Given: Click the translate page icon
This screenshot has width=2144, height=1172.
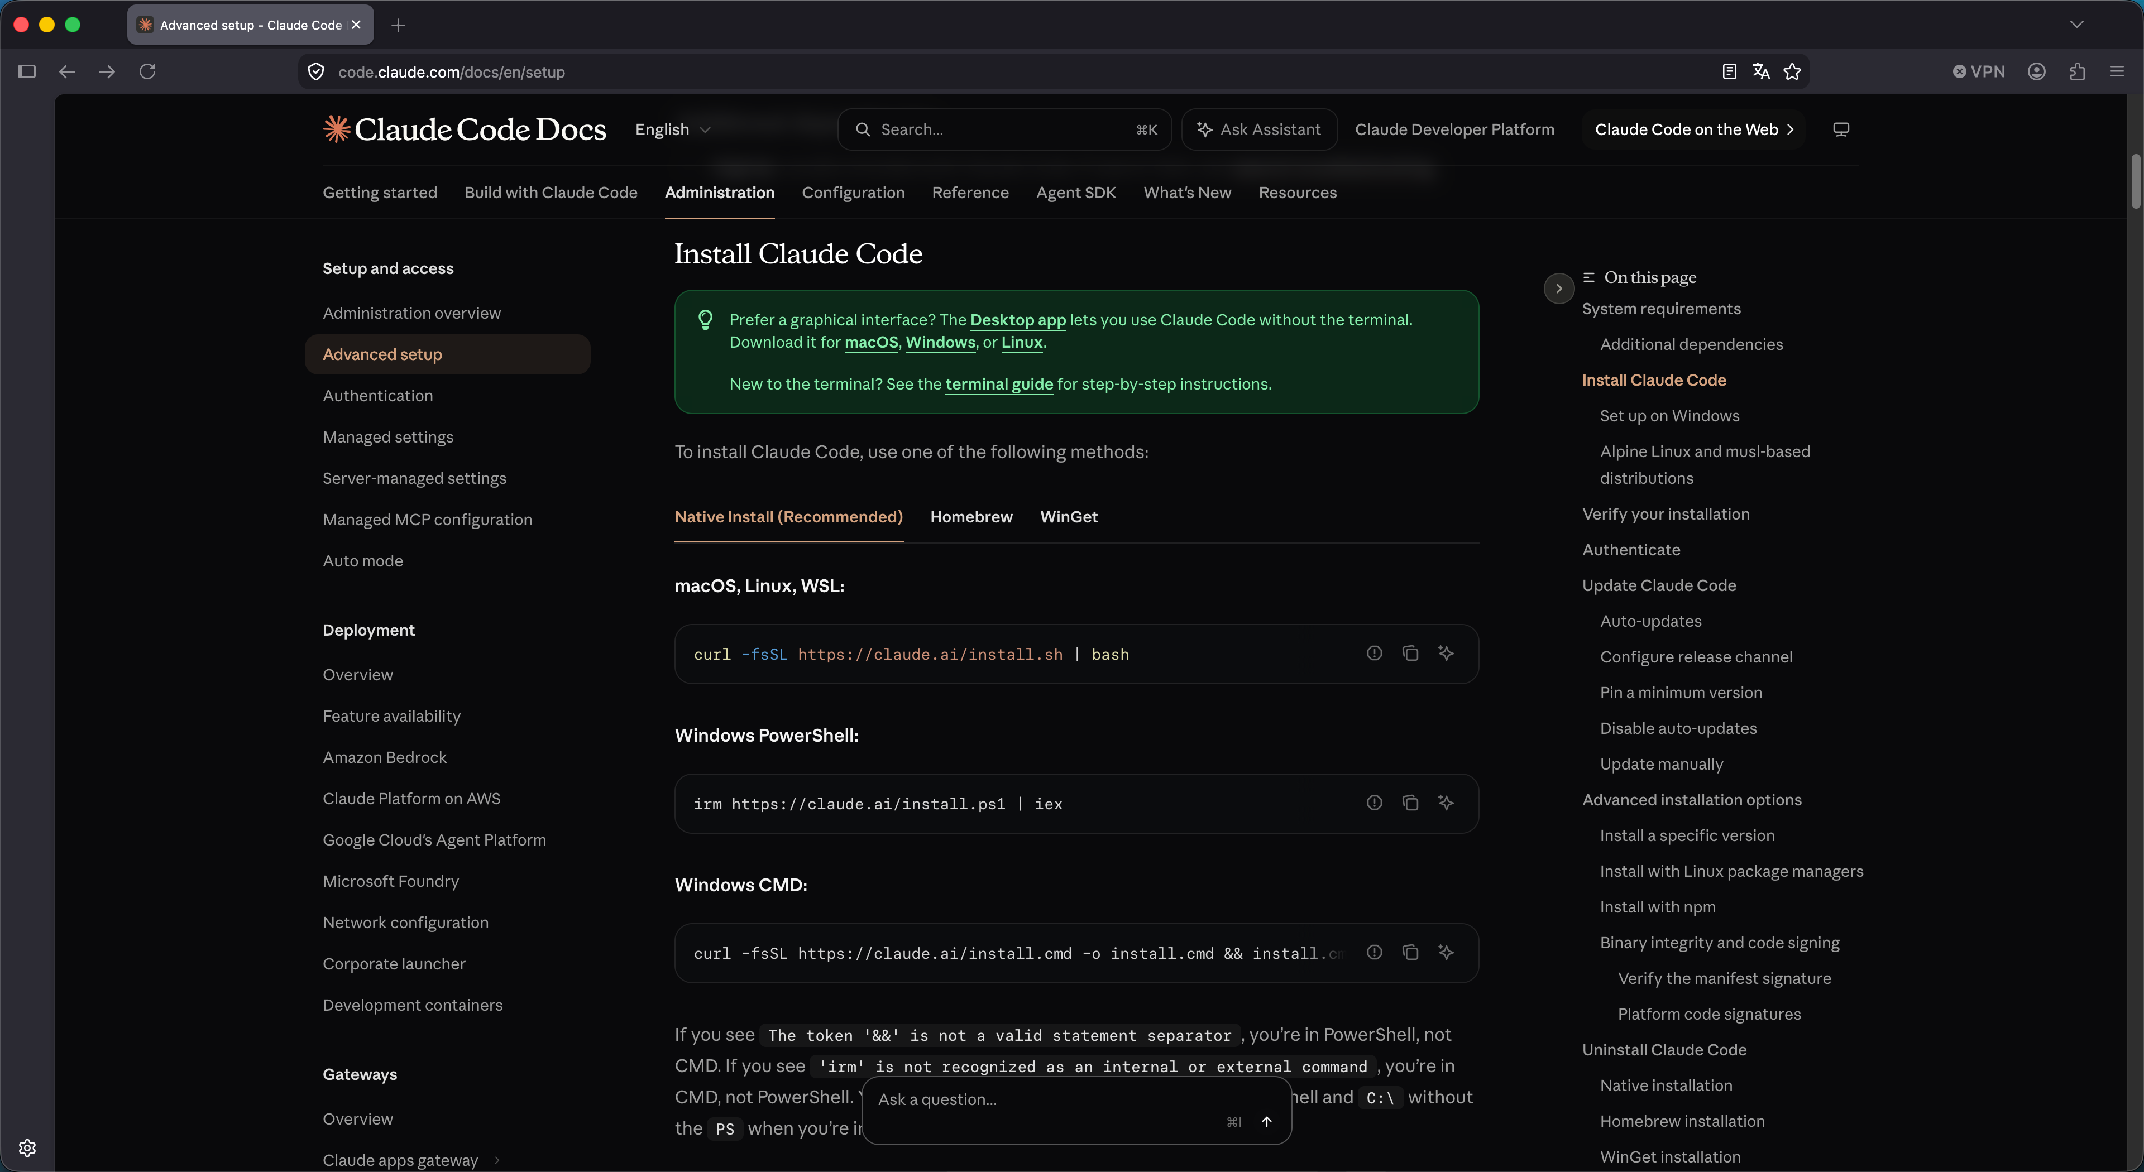Looking at the screenshot, I should pyautogui.click(x=1760, y=71).
